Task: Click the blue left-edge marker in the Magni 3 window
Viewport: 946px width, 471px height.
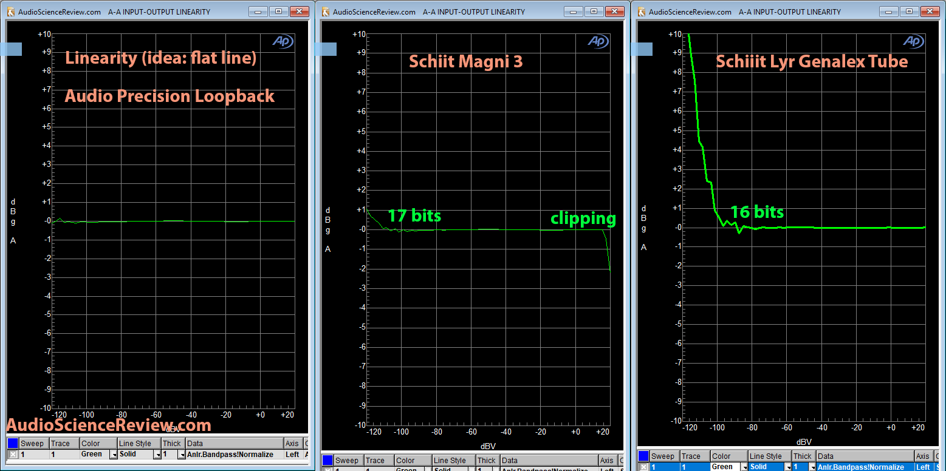Action: click(327, 49)
